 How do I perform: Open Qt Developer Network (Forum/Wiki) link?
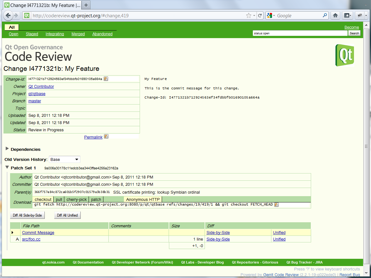[142, 262]
